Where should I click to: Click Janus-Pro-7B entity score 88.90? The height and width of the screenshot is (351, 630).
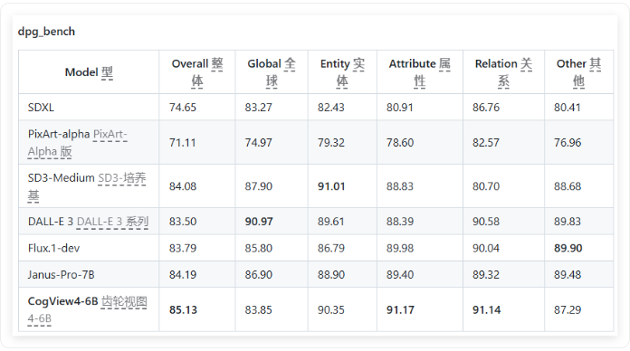coord(331,275)
